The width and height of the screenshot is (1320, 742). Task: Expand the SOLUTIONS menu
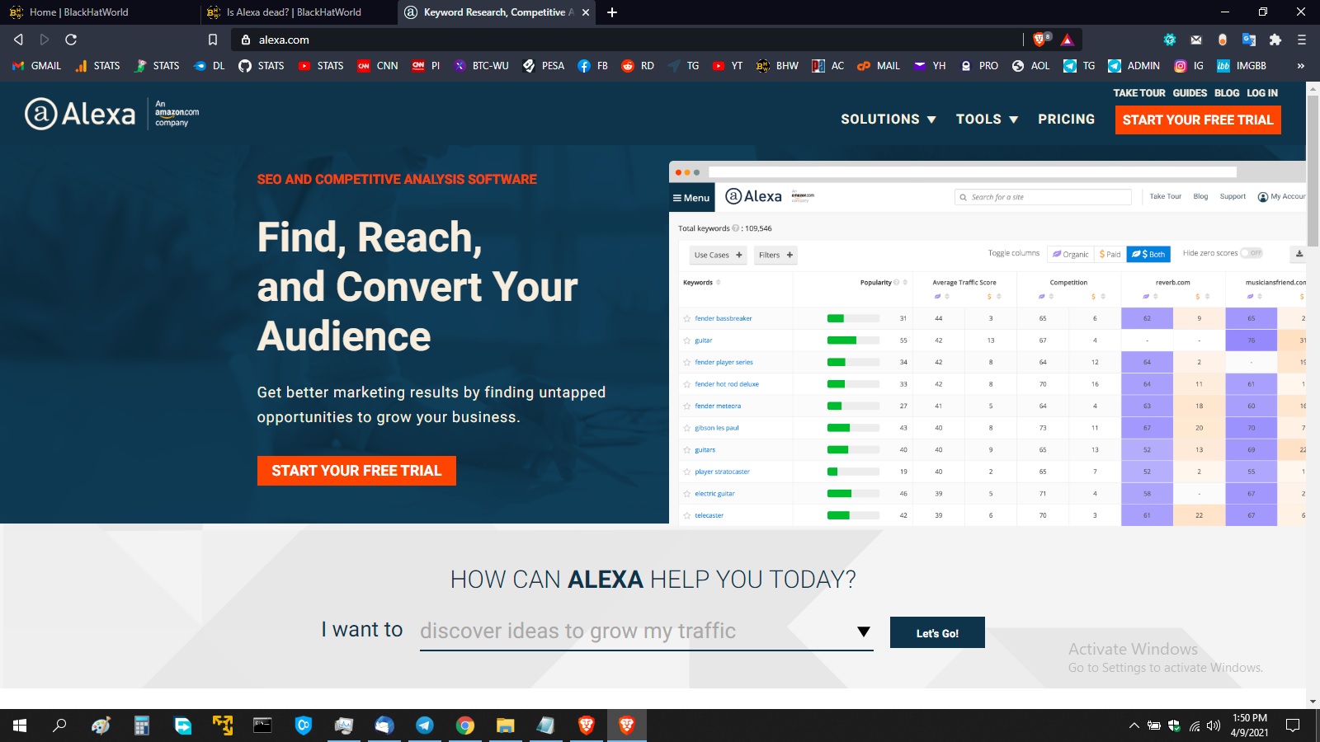pos(889,120)
